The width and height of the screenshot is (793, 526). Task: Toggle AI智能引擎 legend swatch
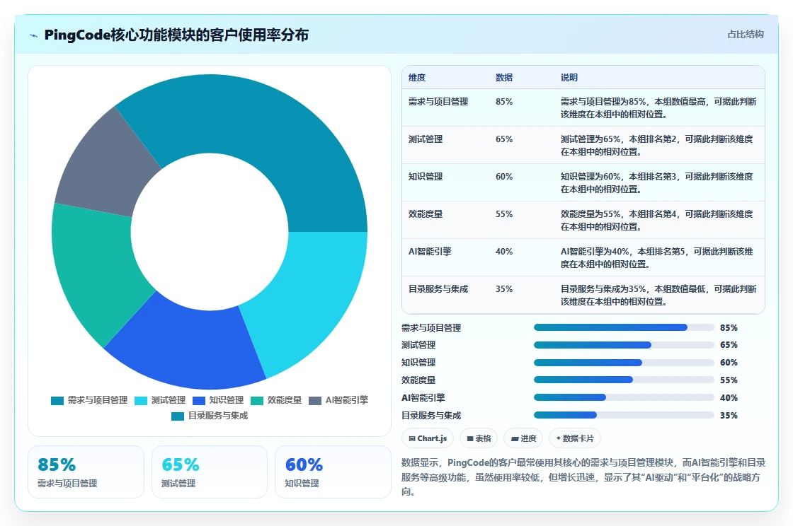click(315, 401)
